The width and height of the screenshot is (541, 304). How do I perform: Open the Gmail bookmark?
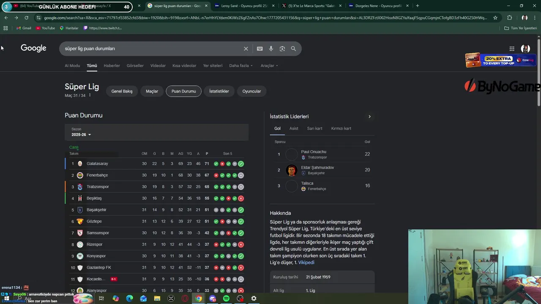pos(24,28)
